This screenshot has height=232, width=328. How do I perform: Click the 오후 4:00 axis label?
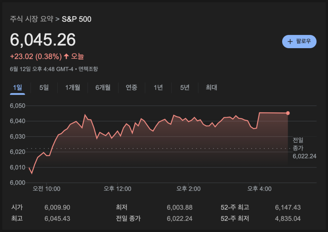[x=259, y=189]
